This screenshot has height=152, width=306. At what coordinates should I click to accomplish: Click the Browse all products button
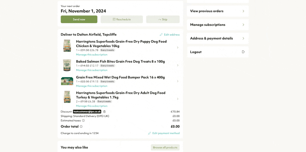[x=165, y=147]
